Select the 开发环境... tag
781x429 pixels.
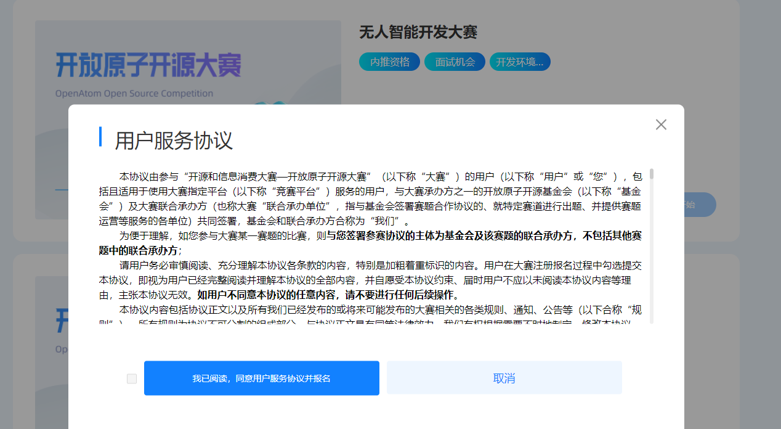pos(520,62)
